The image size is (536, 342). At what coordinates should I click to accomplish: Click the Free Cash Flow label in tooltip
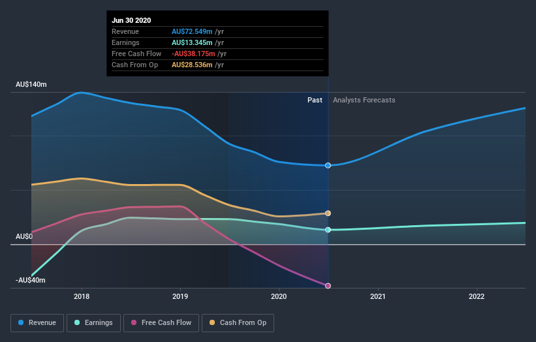136,54
